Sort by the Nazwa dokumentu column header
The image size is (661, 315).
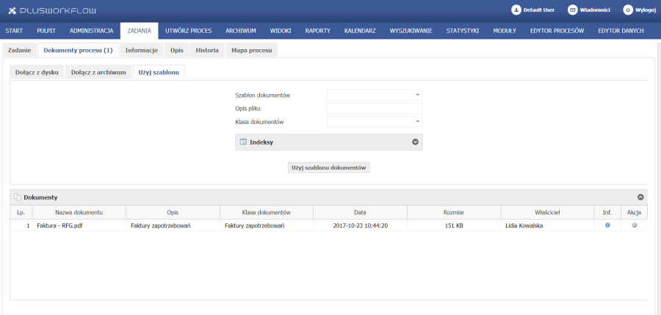(79, 211)
